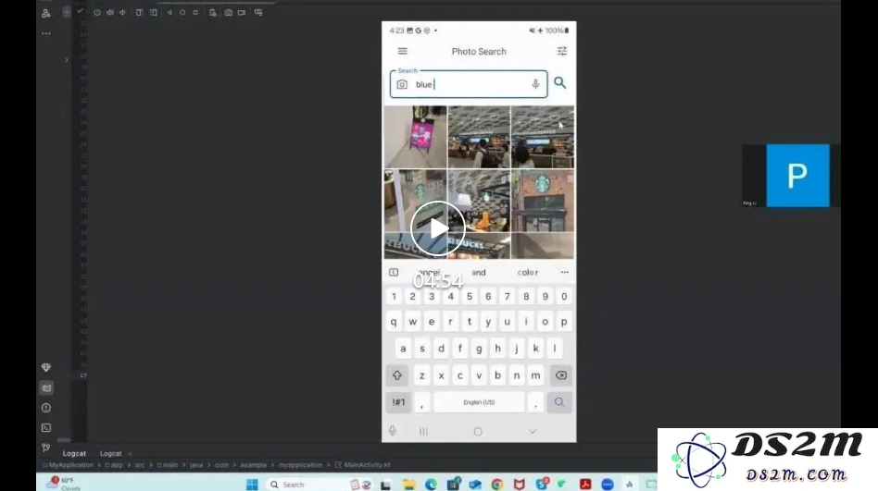
Task: Choose the 'and' keyboard suggestion
Action: (x=479, y=273)
